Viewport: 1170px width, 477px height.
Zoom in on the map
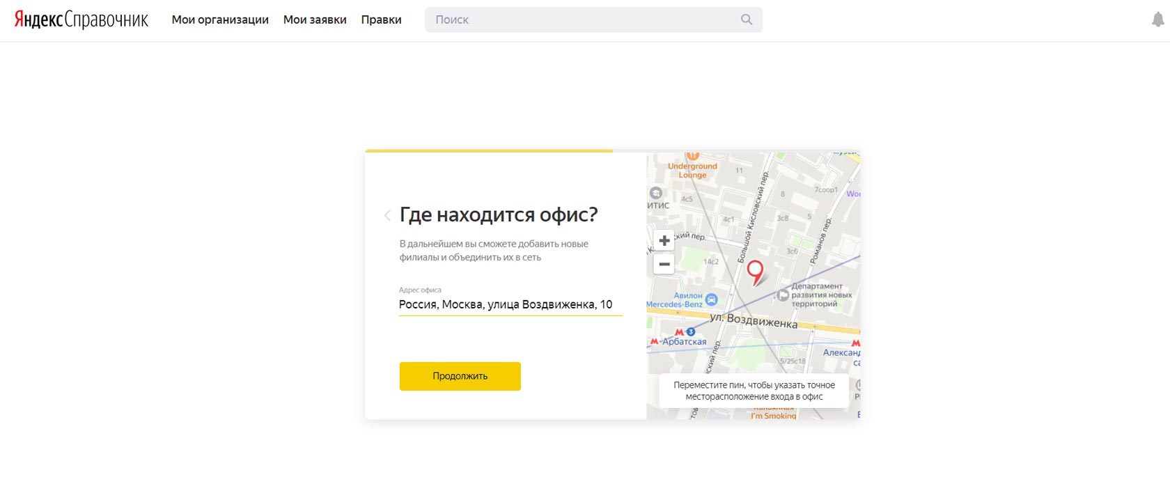pos(664,240)
